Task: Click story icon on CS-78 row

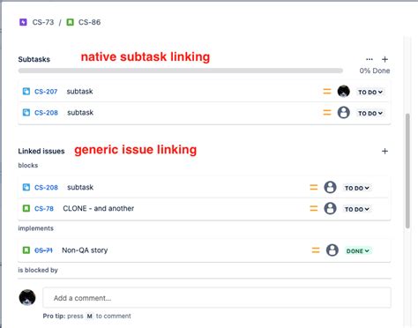Action: [26, 208]
